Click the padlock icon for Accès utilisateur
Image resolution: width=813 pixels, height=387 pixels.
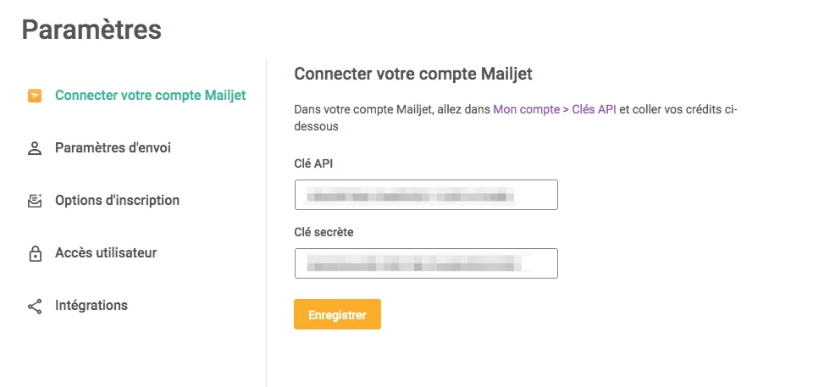(35, 253)
